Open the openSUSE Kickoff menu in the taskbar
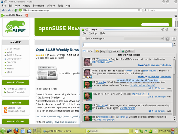The height and width of the screenshot is (134, 178). [x=3, y=131]
